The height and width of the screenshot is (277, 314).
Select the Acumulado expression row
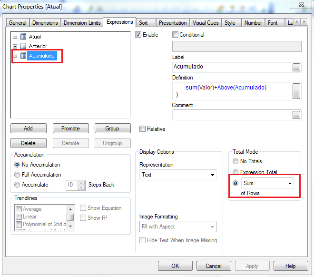(x=42, y=56)
